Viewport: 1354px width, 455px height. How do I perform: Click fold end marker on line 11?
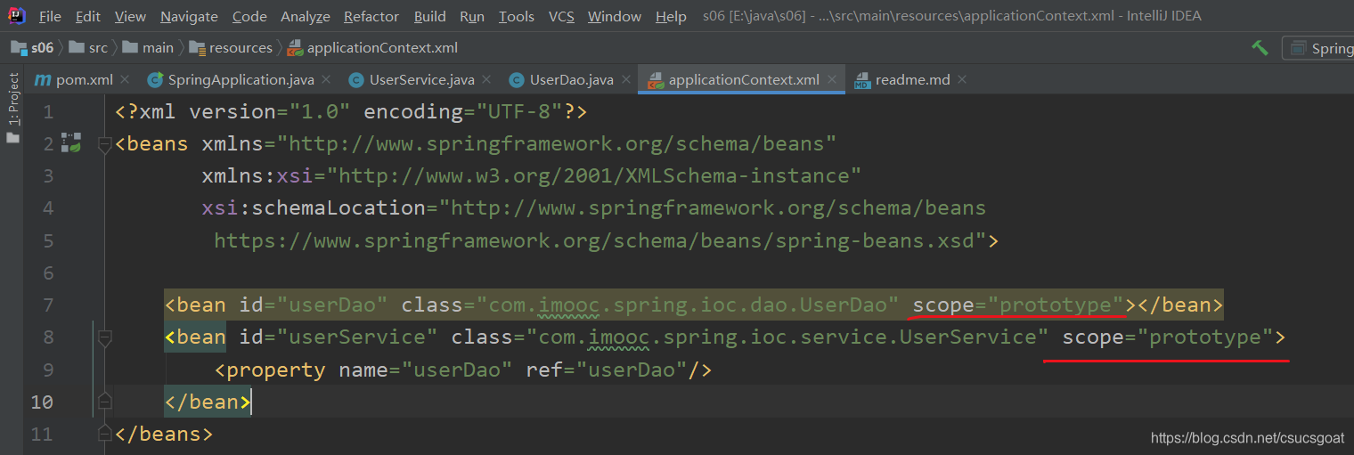(x=104, y=434)
